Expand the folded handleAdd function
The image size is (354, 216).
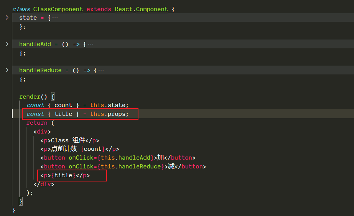point(7,44)
